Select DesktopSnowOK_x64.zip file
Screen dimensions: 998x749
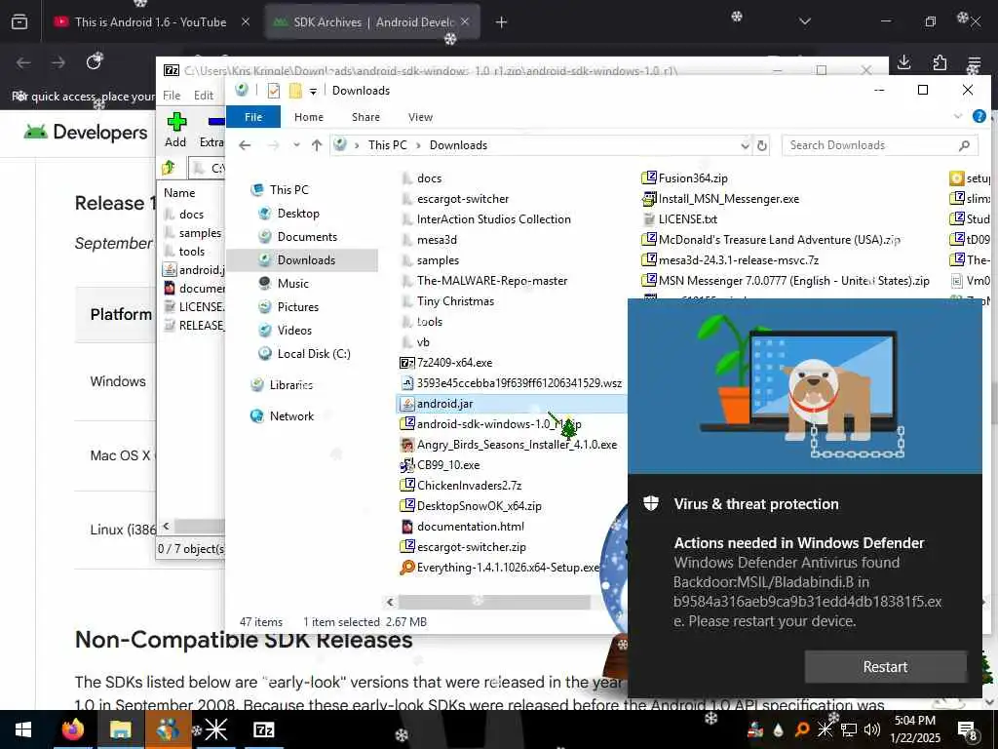[x=479, y=506]
